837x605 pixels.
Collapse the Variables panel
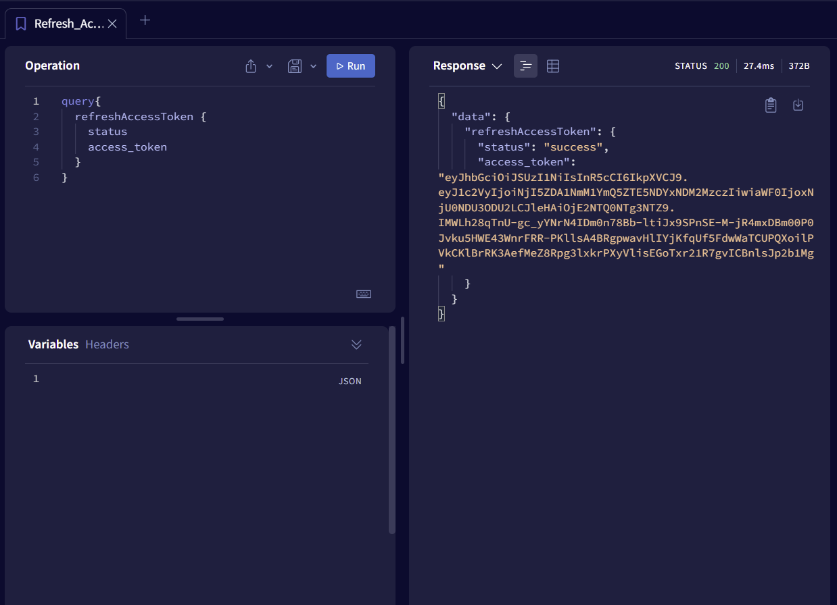(x=356, y=344)
